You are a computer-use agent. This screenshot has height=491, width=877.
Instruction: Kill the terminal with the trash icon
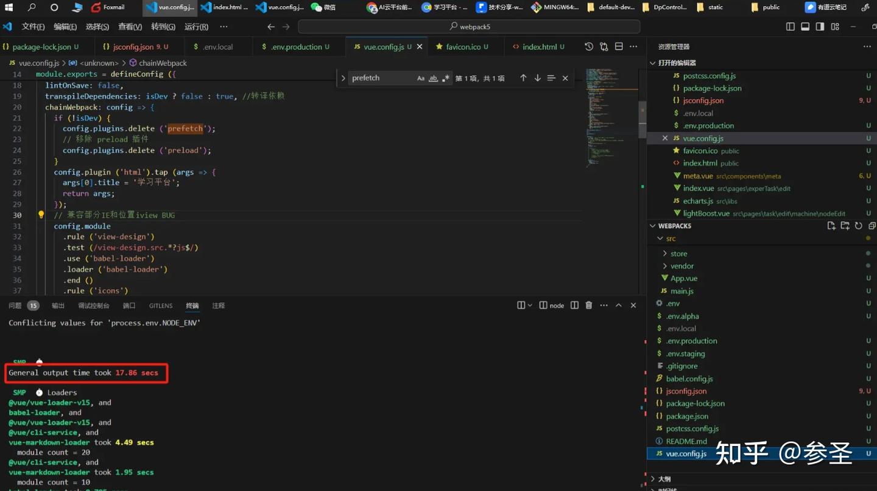(x=589, y=305)
